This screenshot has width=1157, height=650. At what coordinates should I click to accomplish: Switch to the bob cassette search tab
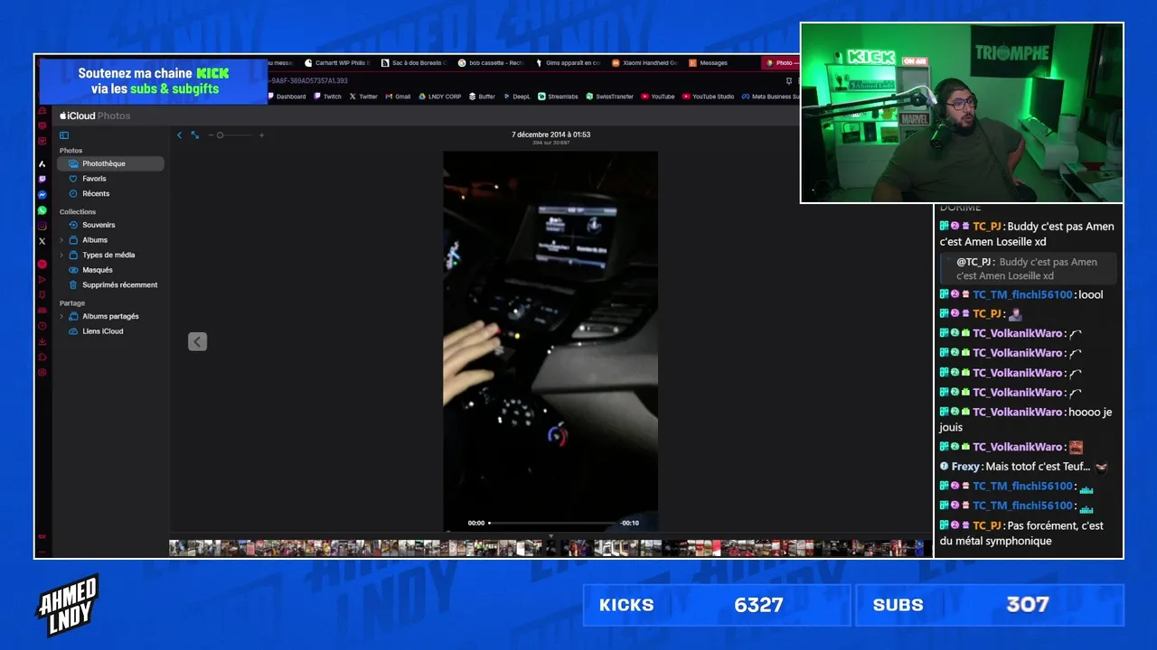click(491, 63)
